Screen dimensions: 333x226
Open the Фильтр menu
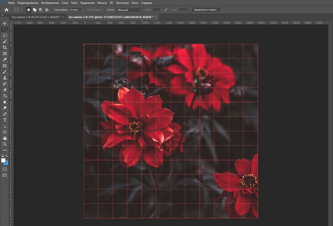pyautogui.click(x=102, y=3)
